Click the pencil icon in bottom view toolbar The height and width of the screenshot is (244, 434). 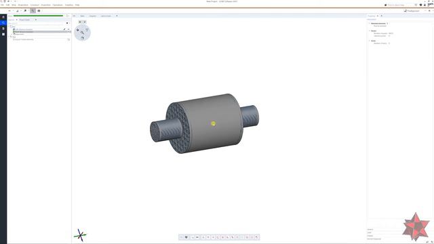point(232,237)
